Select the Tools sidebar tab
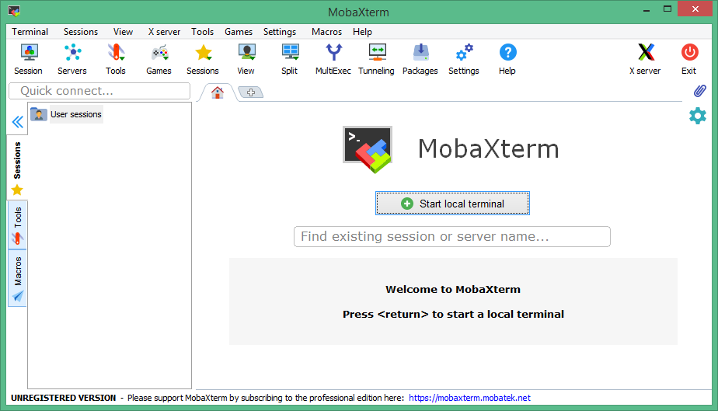Image resolution: width=718 pixels, height=411 pixels. tap(17, 225)
